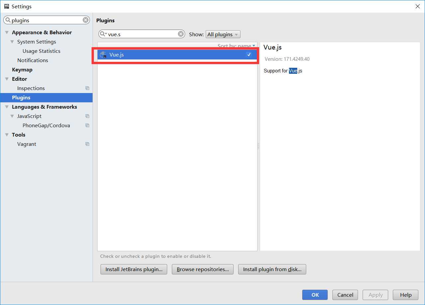Screen dimensions: 425x305
Task: Collapse the System Settings node
Action: tap(12, 42)
